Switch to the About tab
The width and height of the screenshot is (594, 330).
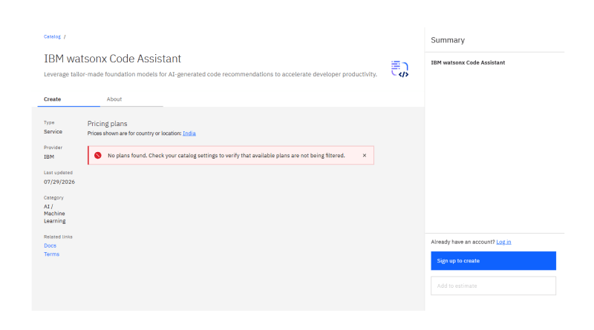point(131,99)
